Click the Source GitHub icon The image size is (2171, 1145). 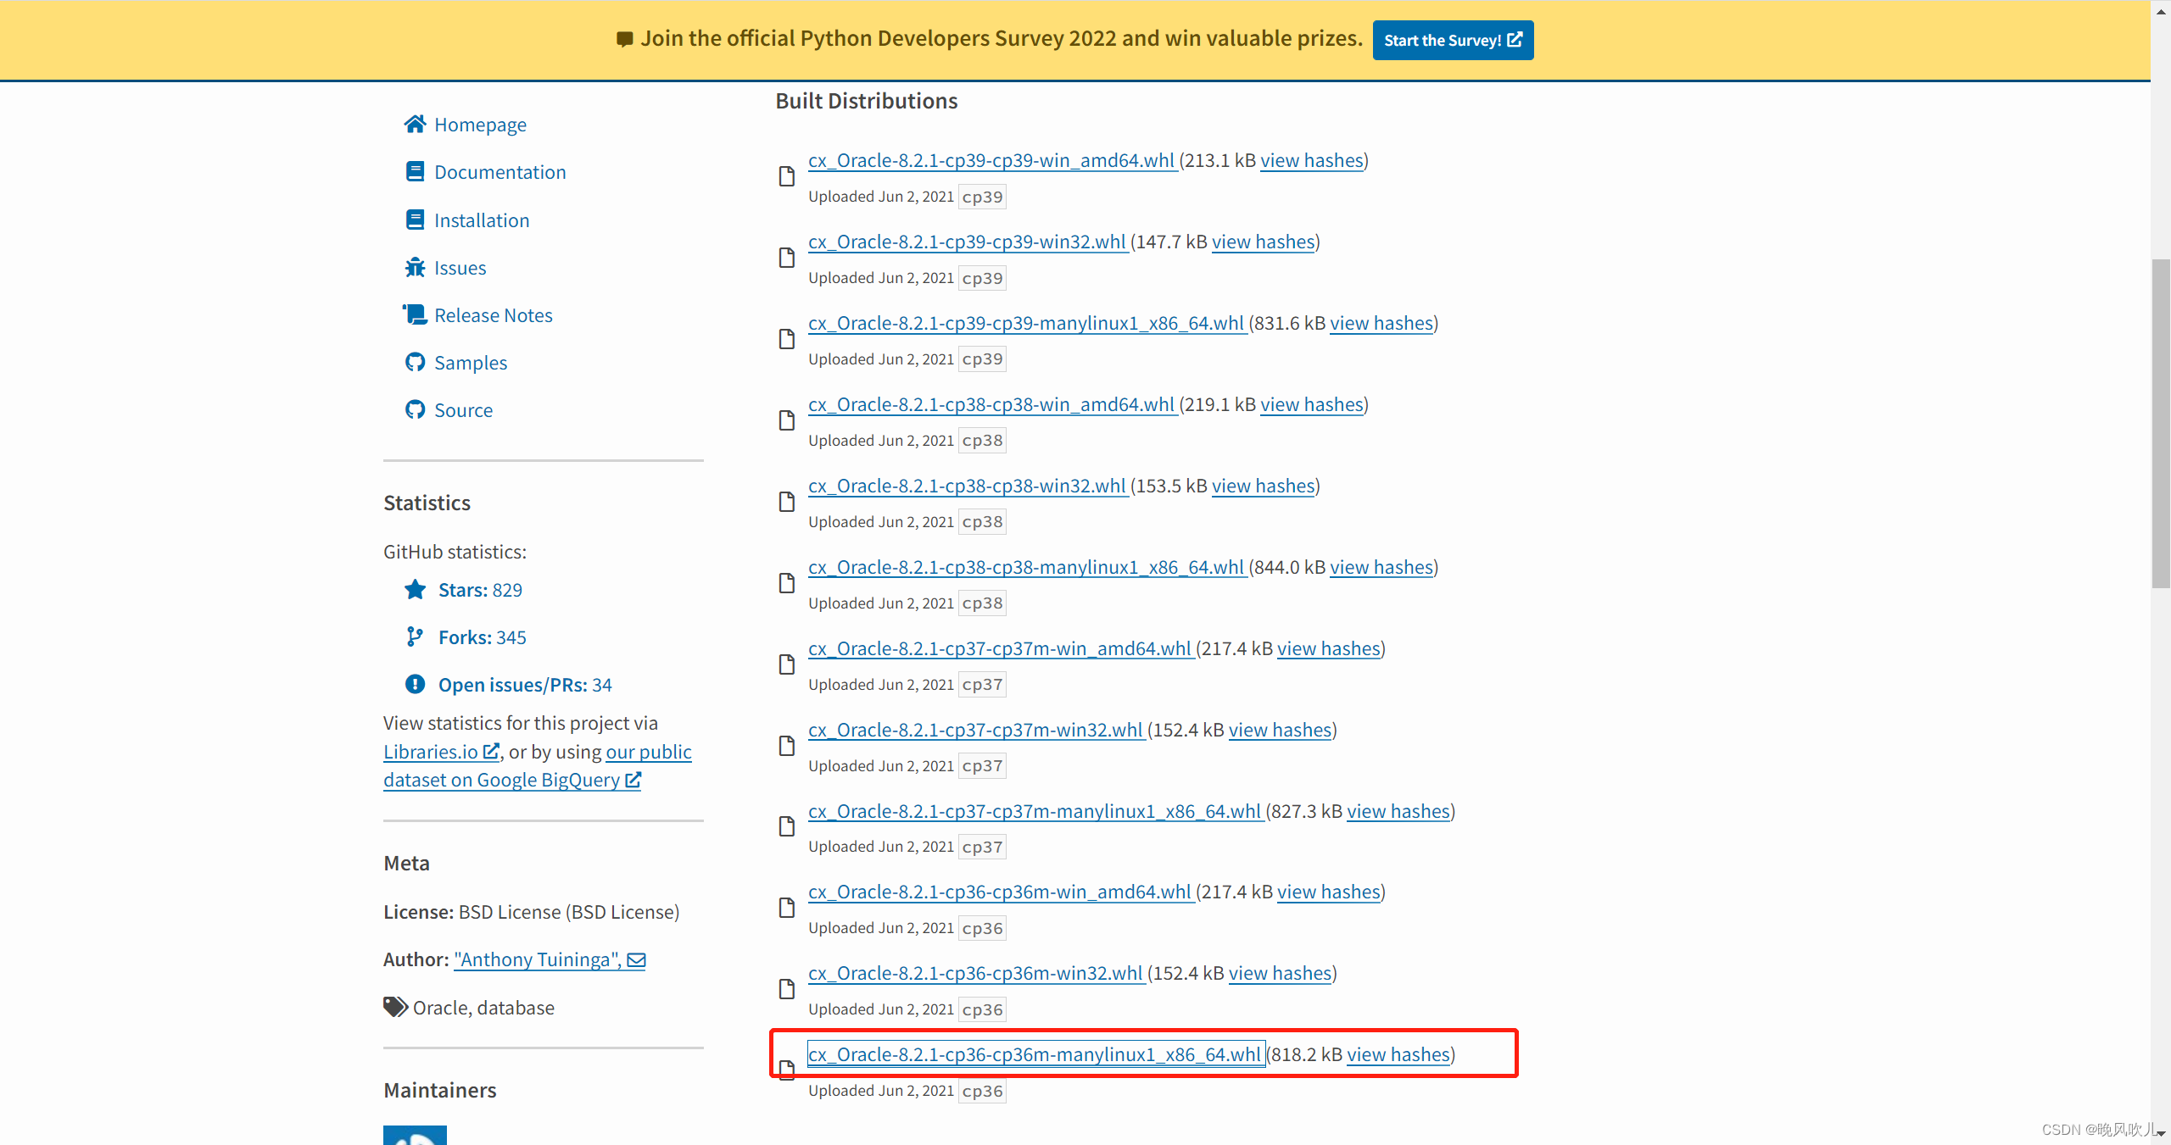[x=415, y=410]
